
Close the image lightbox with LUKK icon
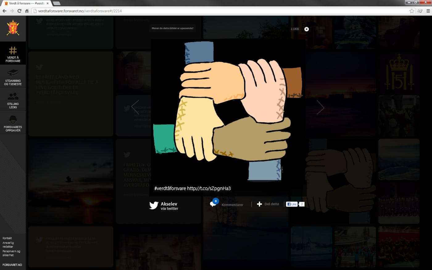tap(306, 29)
